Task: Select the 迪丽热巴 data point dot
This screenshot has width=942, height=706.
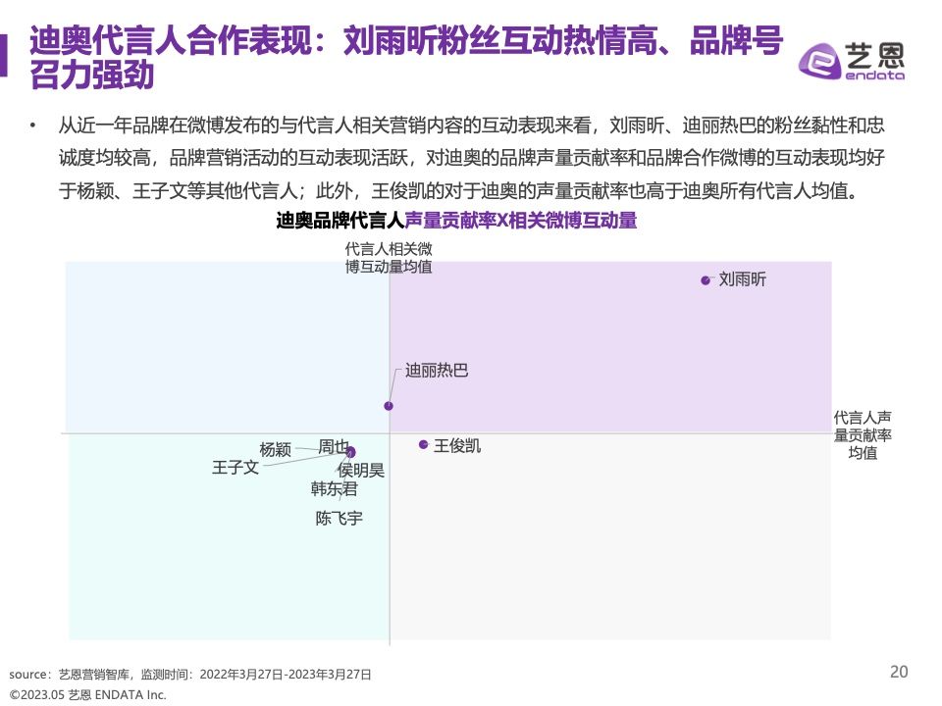Action: point(389,406)
